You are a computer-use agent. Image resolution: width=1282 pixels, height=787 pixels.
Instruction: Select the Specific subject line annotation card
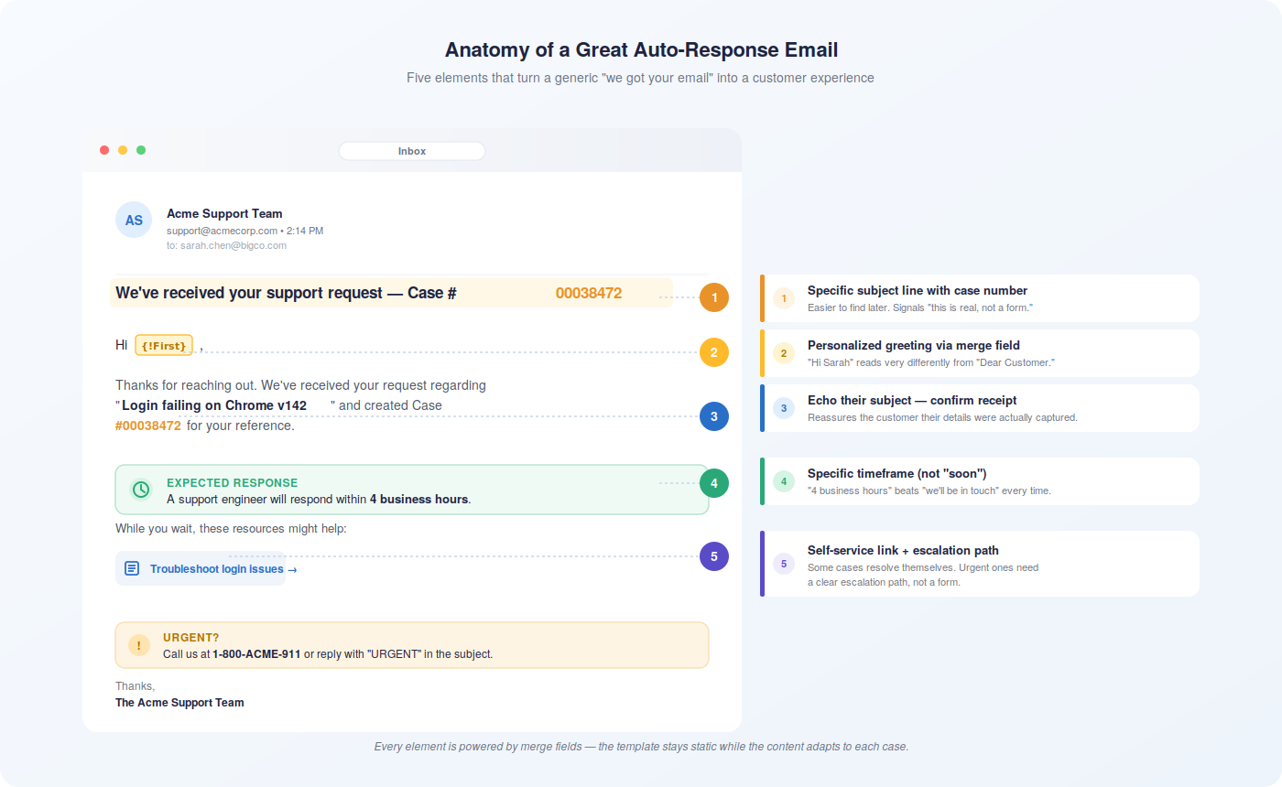pos(980,298)
